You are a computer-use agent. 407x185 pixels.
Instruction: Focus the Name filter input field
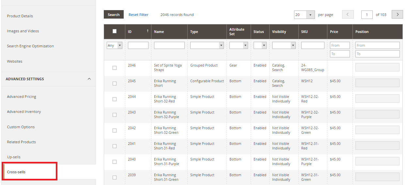tap(169, 45)
